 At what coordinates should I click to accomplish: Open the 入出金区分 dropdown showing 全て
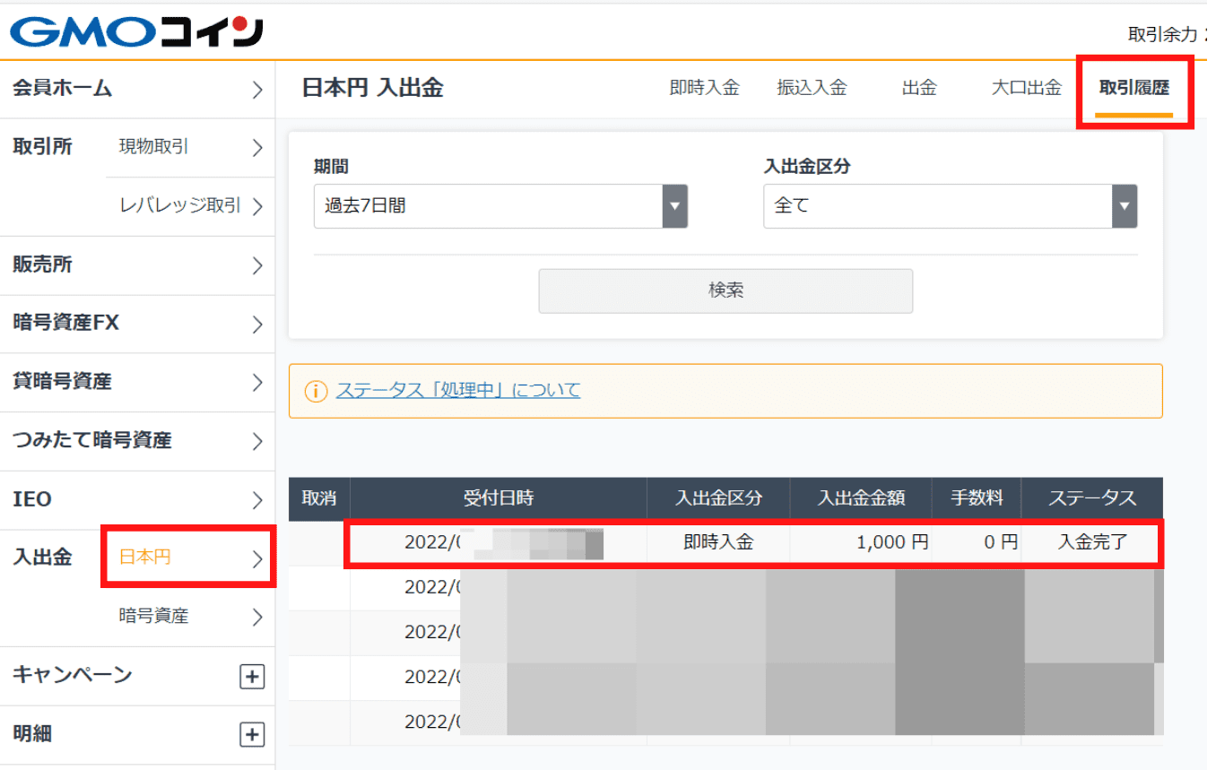coord(951,206)
